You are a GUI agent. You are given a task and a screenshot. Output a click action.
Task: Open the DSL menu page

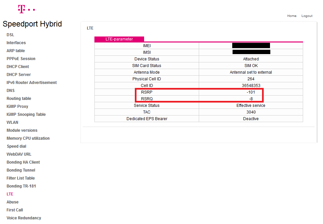coord(10,35)
